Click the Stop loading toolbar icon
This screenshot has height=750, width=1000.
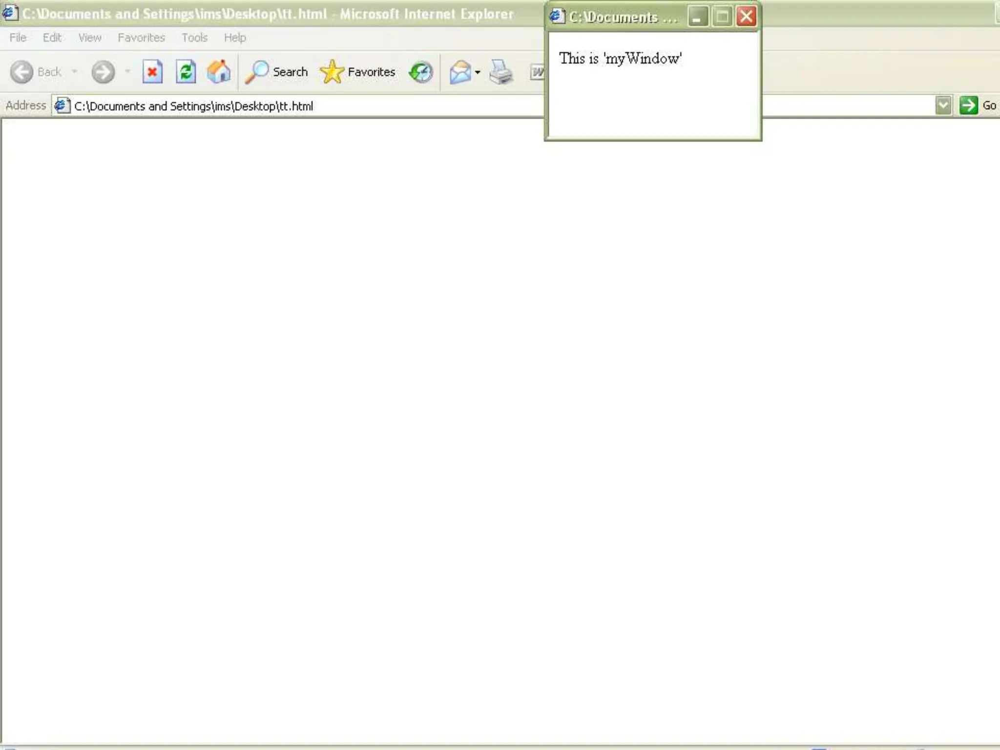pos(152,72)
